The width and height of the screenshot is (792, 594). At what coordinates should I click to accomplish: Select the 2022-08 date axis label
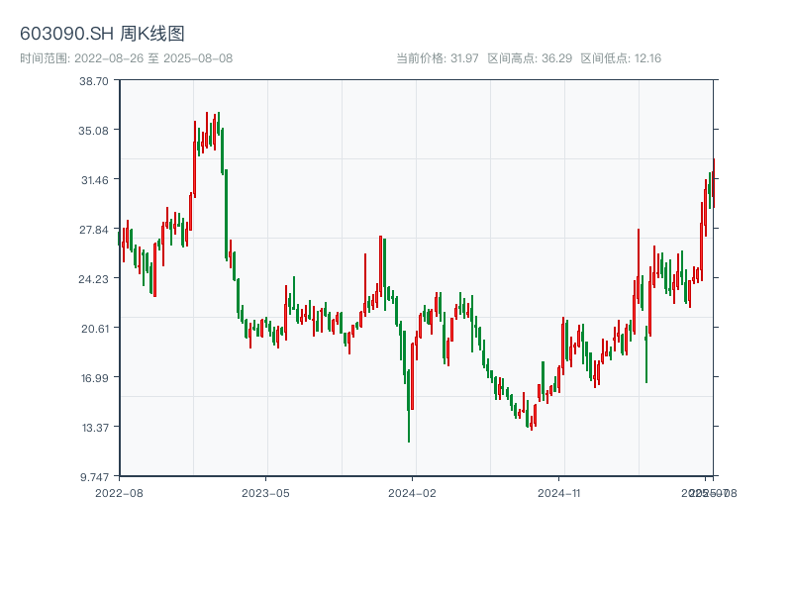(x=119, y=492)
